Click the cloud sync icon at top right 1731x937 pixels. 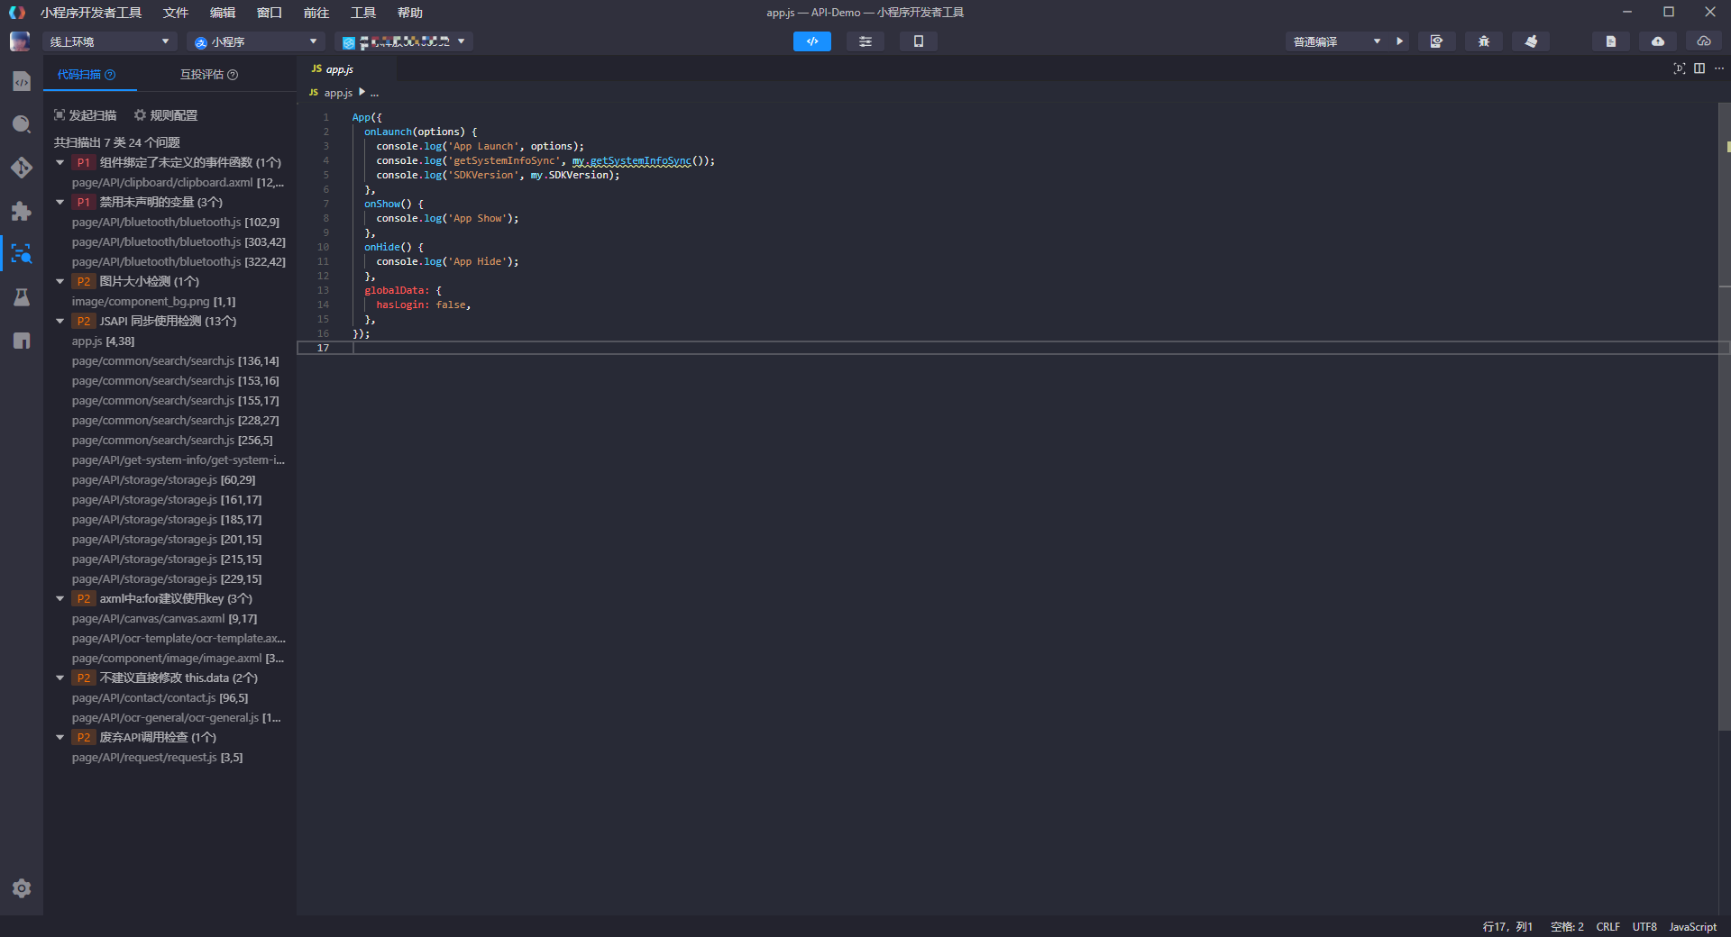pos(1704,41)
